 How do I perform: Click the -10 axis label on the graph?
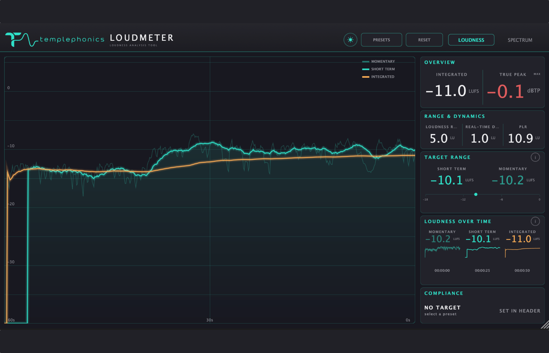pos(11,146)
